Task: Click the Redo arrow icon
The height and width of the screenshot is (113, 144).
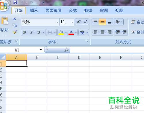Action: coord(32,2)
